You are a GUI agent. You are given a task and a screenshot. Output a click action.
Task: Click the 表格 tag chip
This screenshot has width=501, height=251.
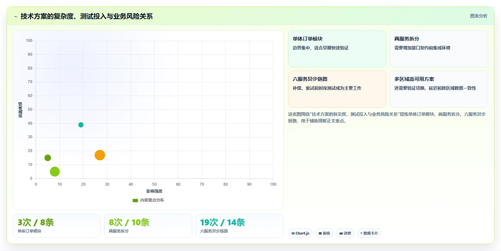324,233
